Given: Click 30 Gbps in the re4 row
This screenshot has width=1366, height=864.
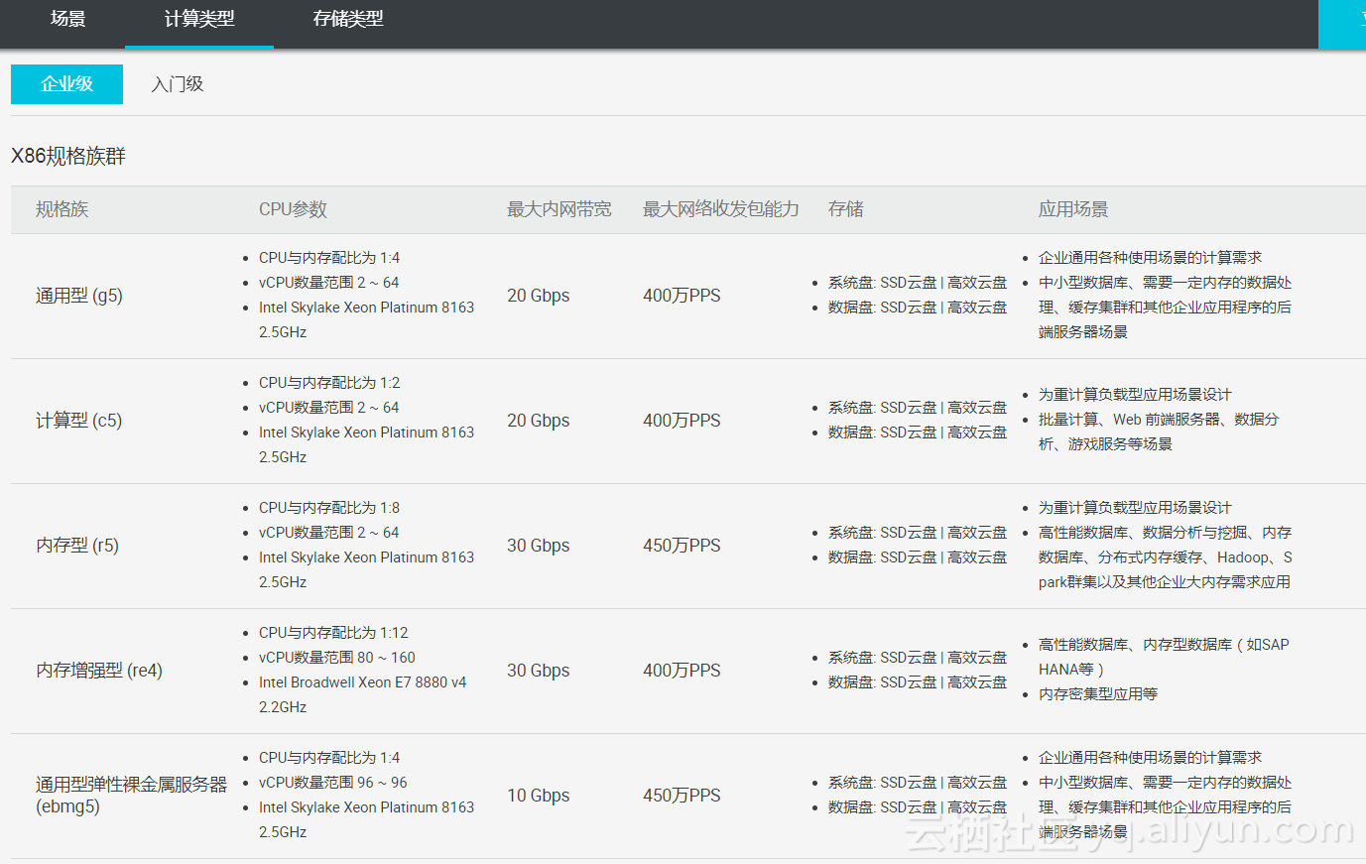Looking at the screenshot, I should pos(539,671).
